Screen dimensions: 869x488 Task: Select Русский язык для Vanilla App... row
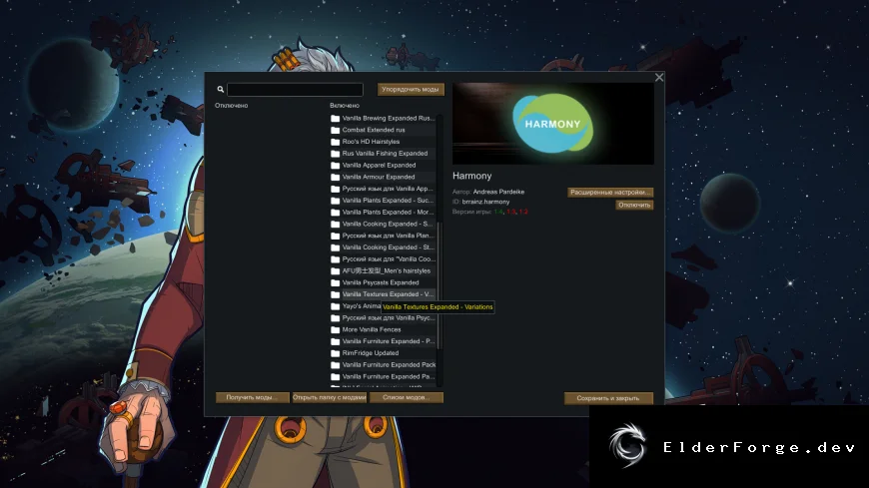[383, 189]
